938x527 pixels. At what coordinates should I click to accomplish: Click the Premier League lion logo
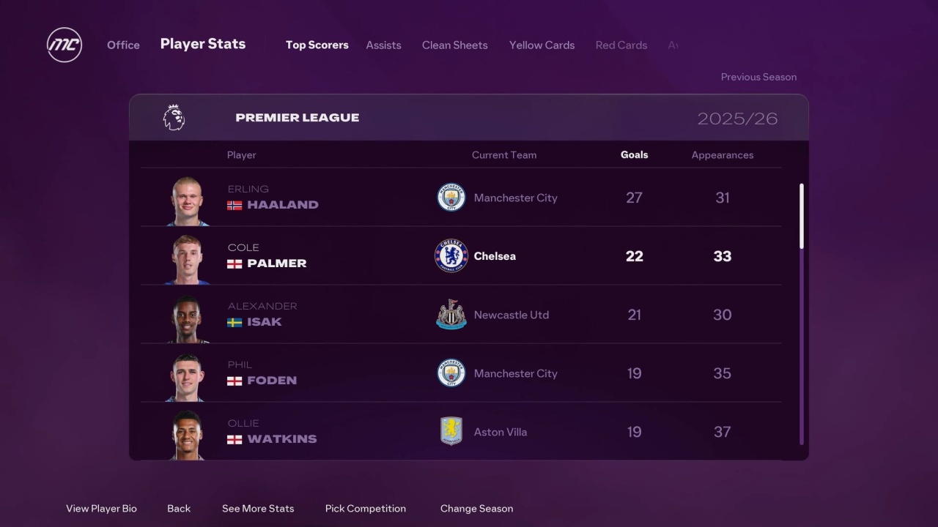[174, 117]
